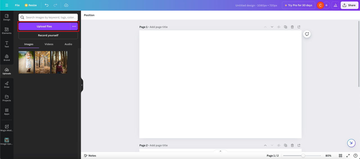Switch to the Images tab
The image size is (360, 159).
(29, 44)
